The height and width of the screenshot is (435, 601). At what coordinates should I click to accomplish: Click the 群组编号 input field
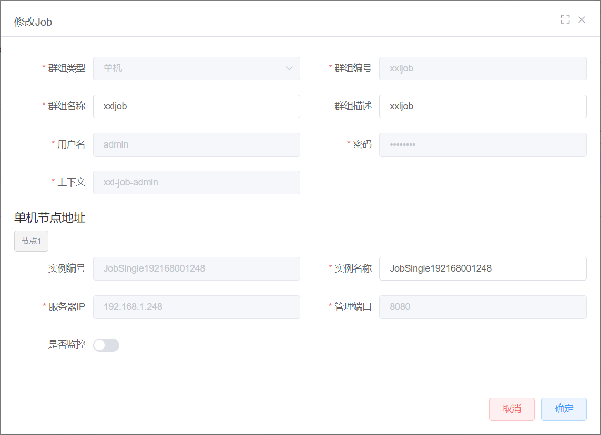click(483, 68)
